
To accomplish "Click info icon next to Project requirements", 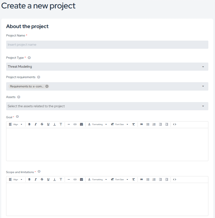I will (39, 77).
